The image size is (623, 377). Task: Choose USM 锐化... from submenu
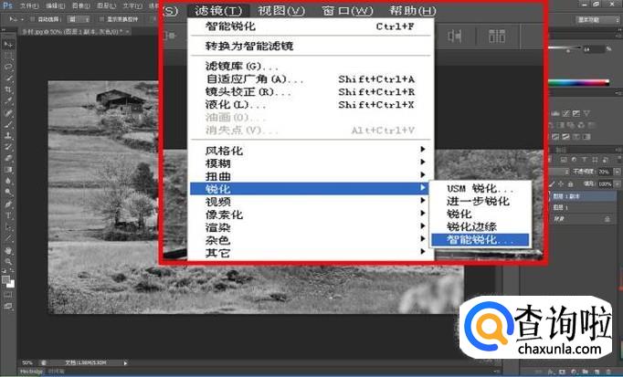(480, 188)
